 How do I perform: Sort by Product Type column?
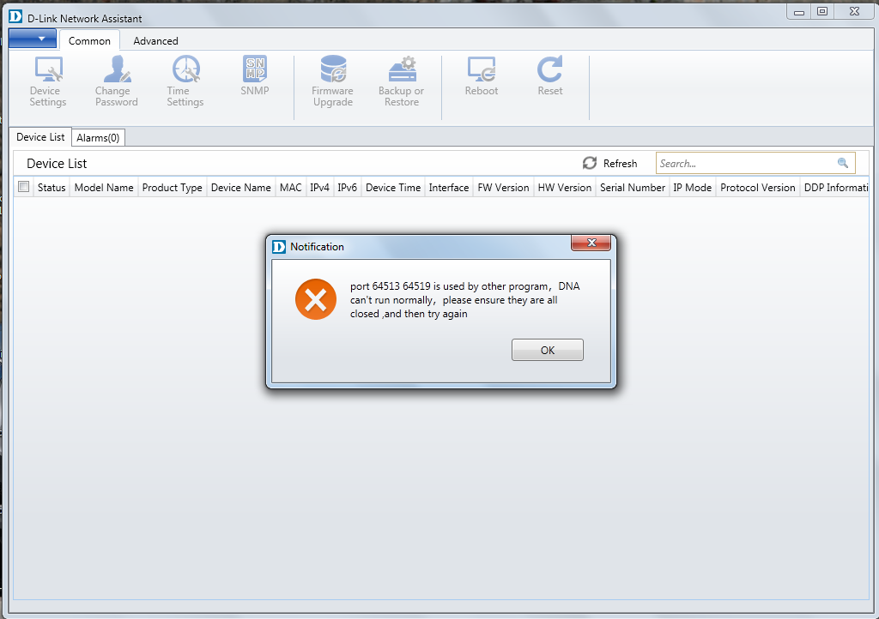coord(172,188)
